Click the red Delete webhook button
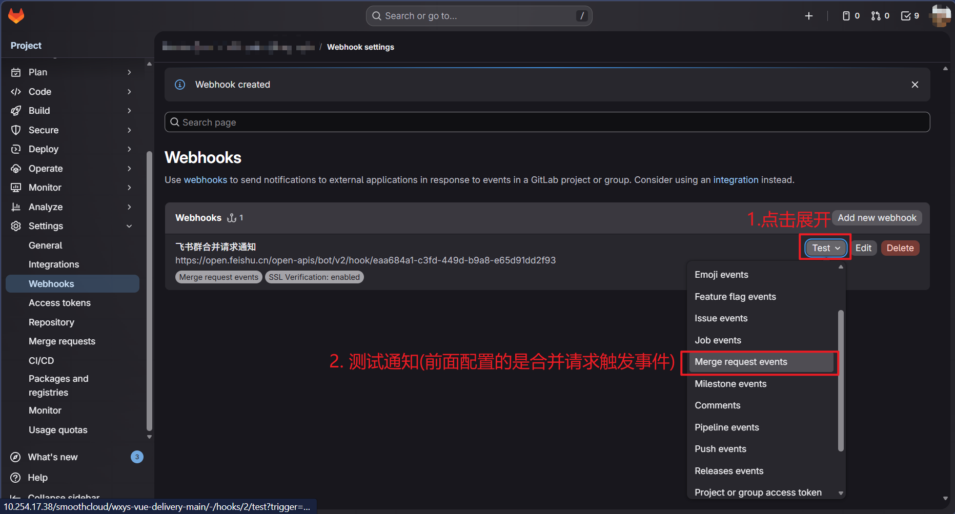Screen dimensions: 955x514 pos(900,248)
